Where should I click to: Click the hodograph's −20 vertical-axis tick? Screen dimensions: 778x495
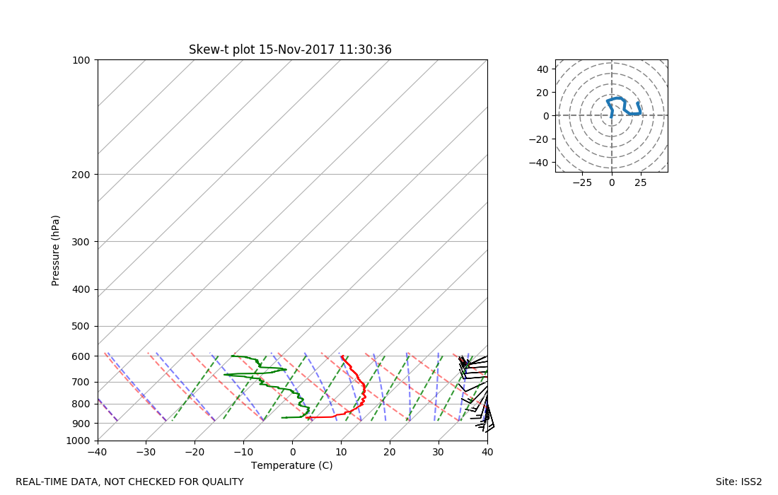click(538, 139)
